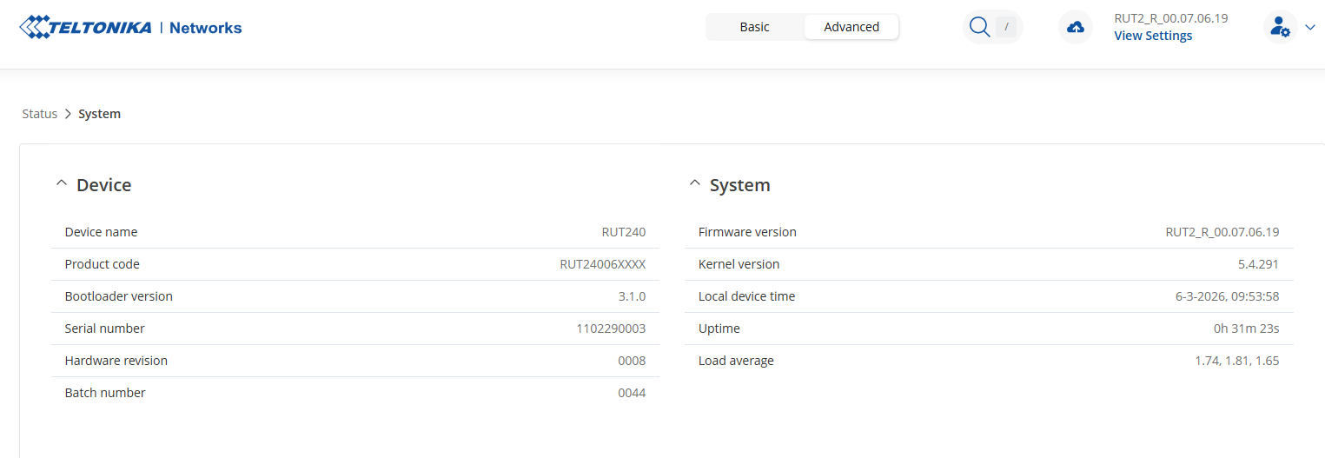This screenshot has height=458, width=1325.
Task: Open the search magnifier icon
Action: (979, 27)
